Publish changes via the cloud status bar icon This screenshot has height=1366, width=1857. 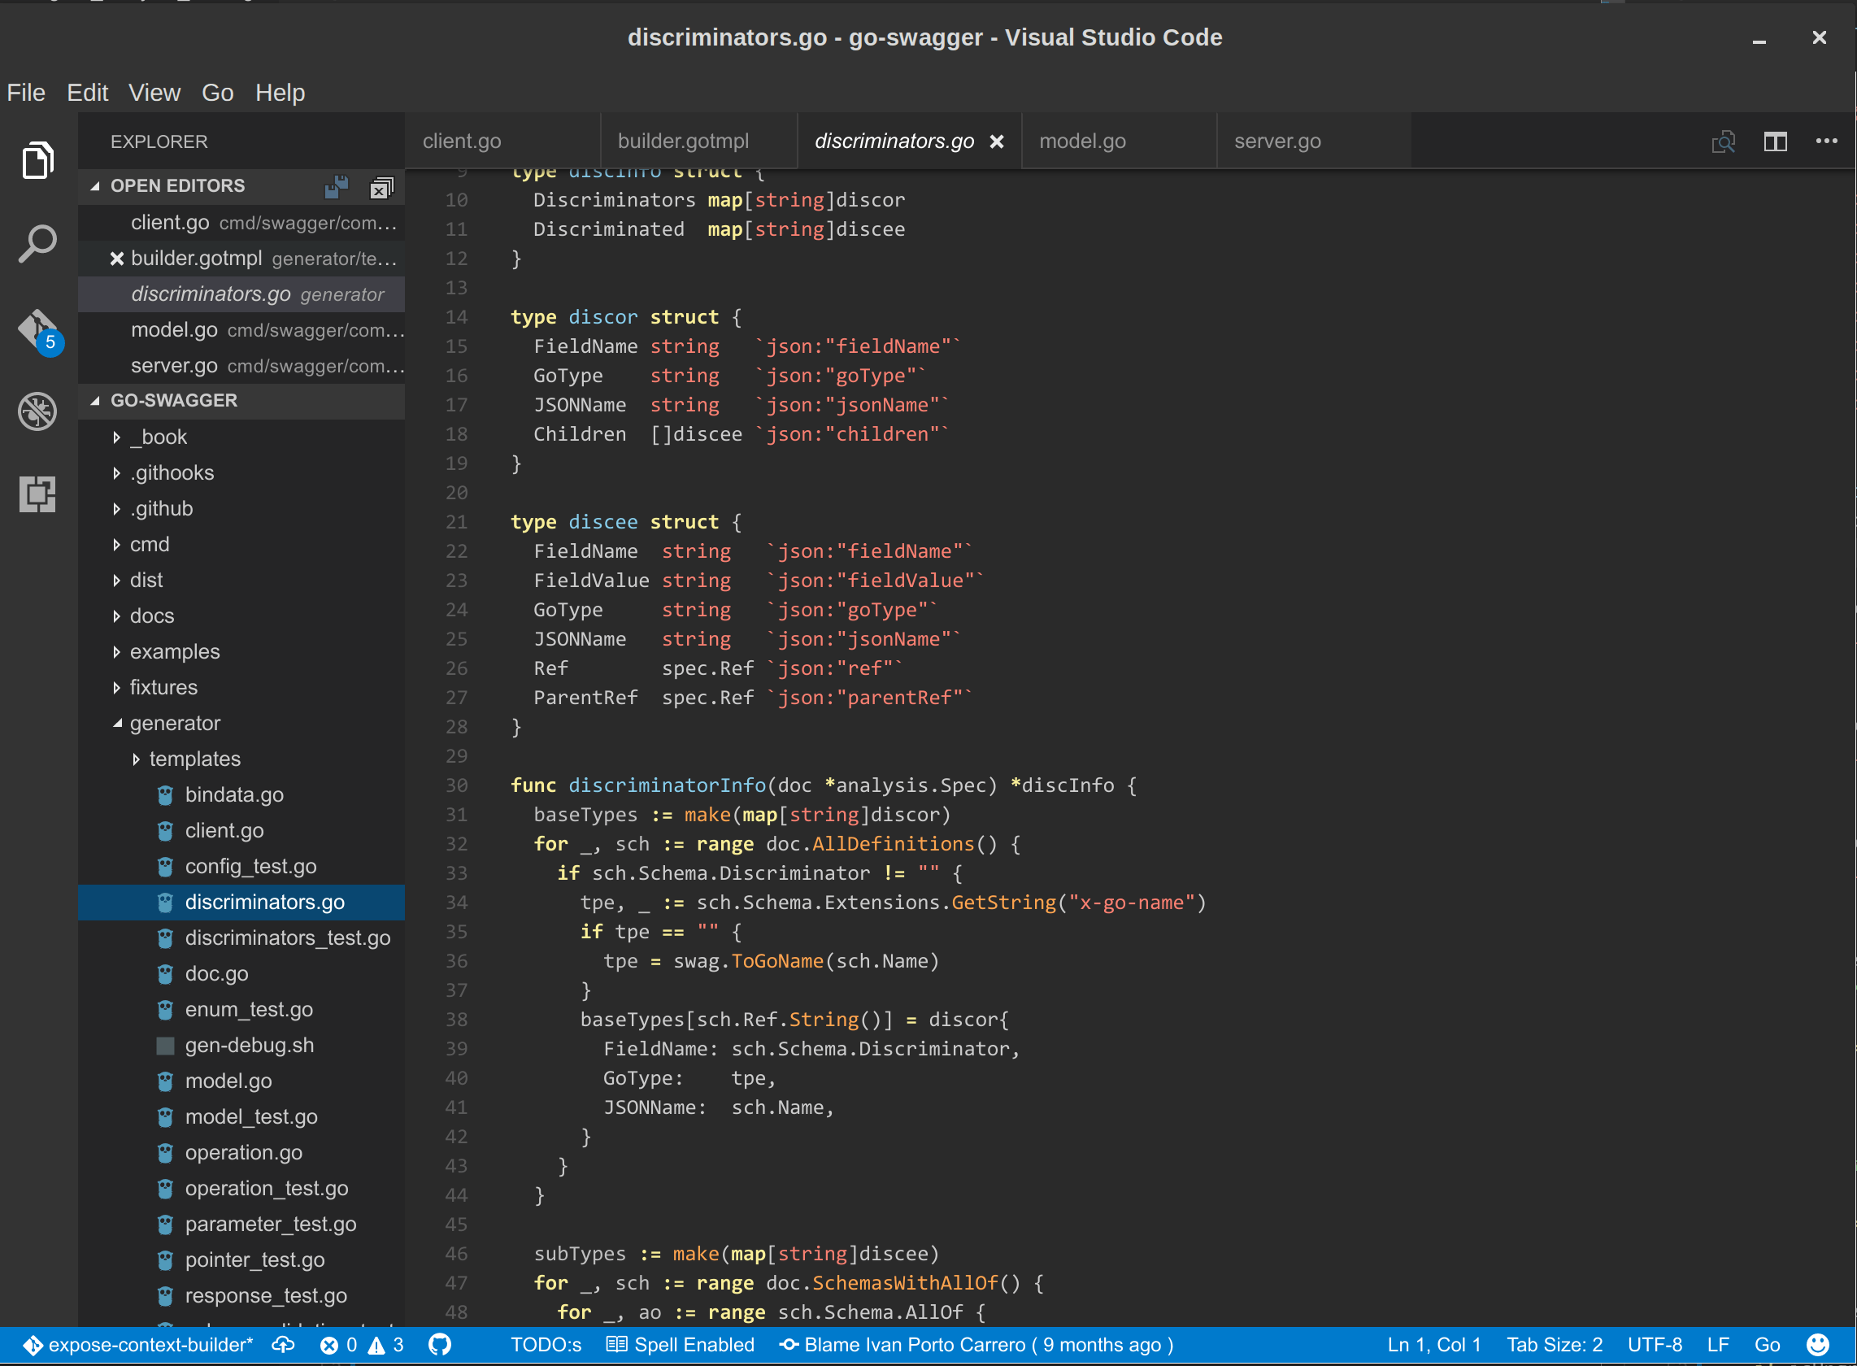click(x=284, y=1345)
